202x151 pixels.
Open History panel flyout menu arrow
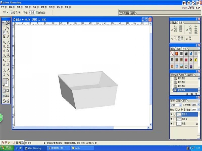pos(199,74)
